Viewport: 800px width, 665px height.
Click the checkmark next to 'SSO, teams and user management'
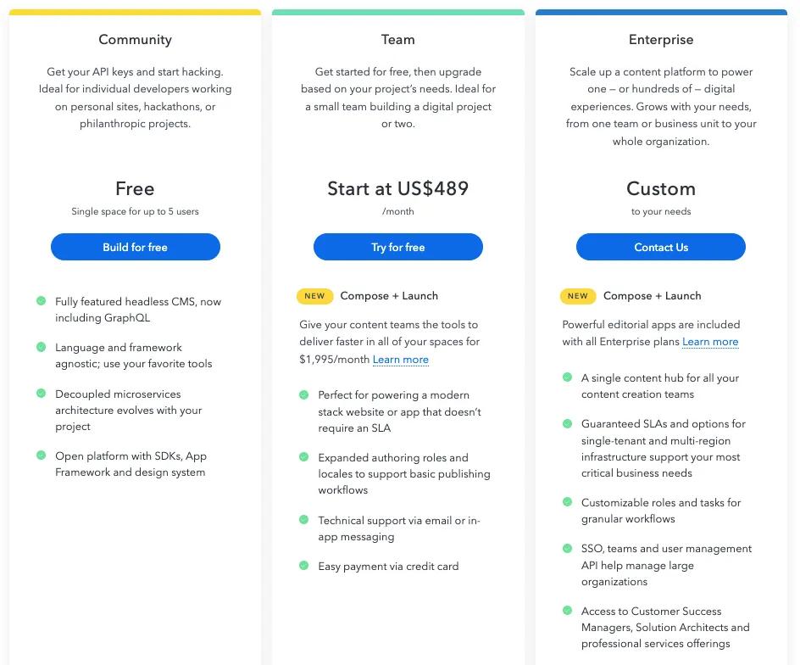[x=566, y=549]
